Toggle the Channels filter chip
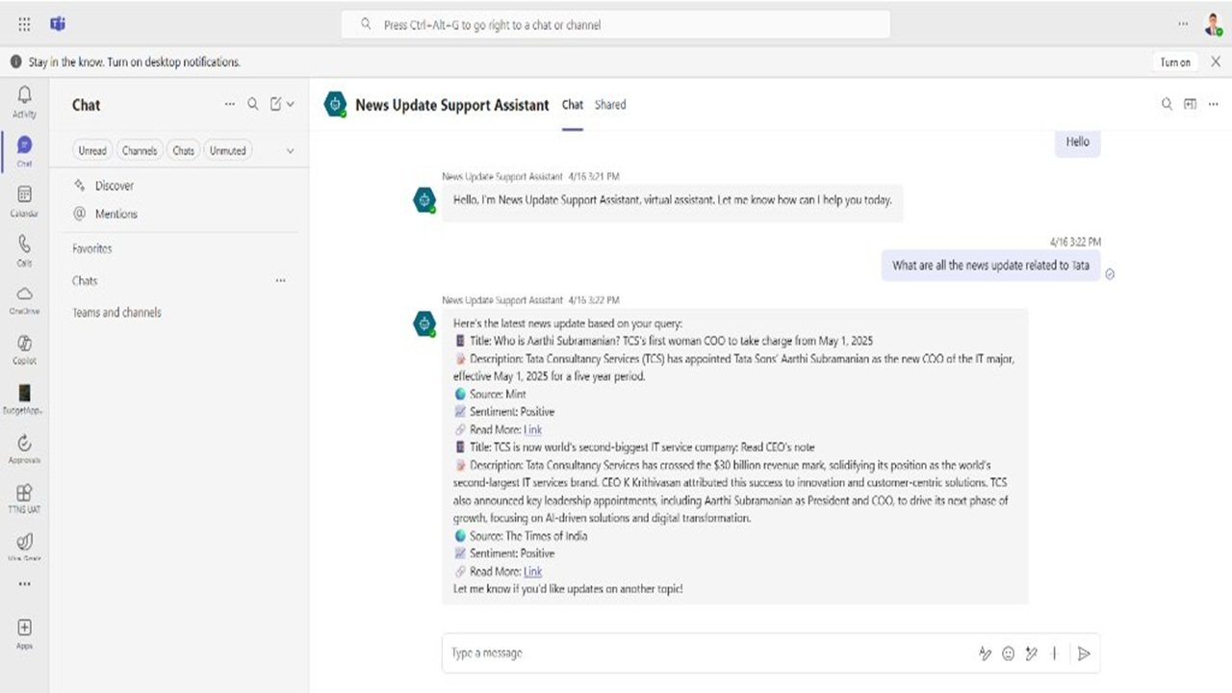 140,150
